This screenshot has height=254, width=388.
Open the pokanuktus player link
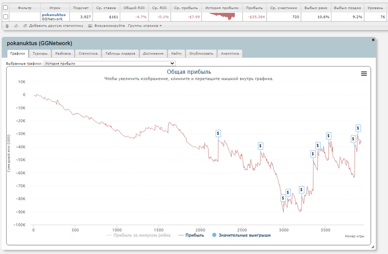(54, 15)
